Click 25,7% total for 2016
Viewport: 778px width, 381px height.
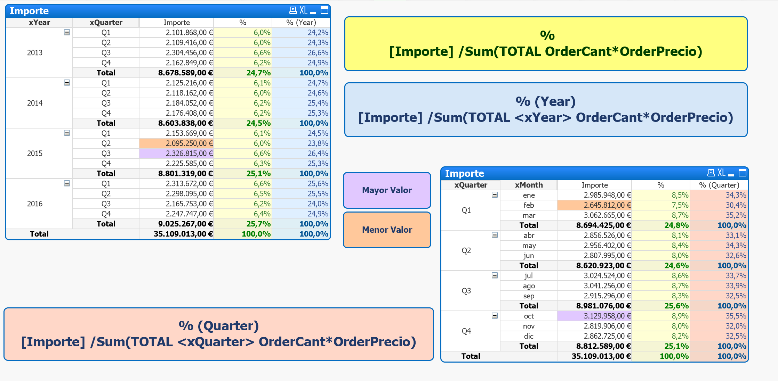tap(243, 224)
